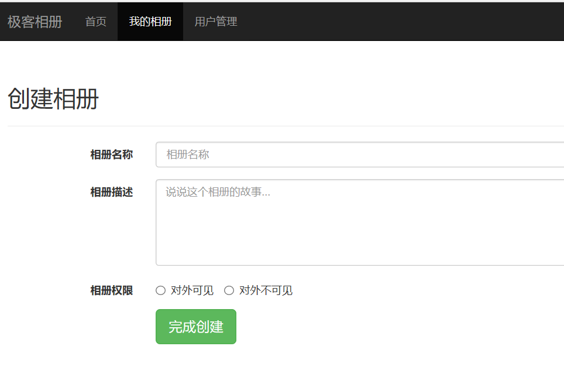This screenshot has height=377, width=564.
Task: Click the 创建相册 page heading
Action: tap(53, 98)
